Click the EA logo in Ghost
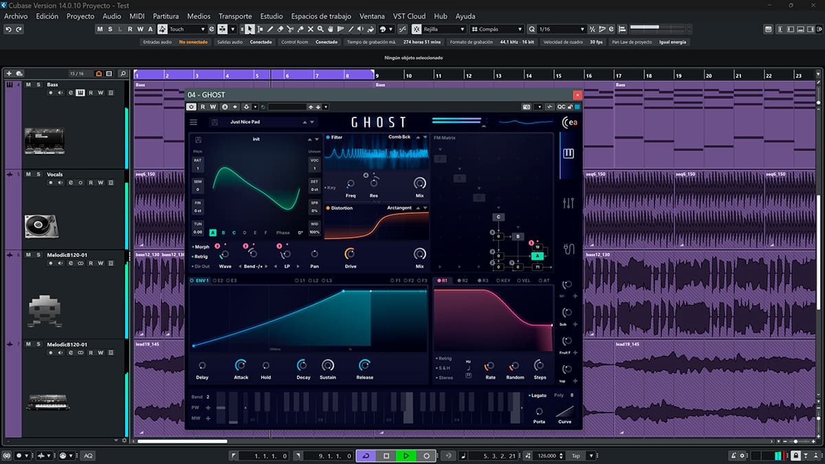 570,122
